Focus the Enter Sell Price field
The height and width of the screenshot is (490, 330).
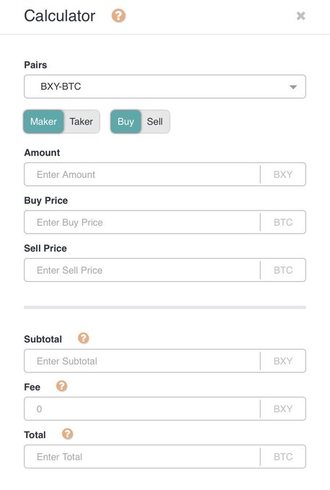[x=142, y=270]
